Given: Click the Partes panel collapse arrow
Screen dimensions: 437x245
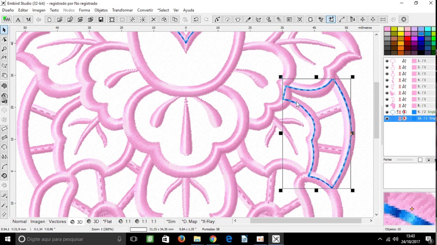Looking at the screenshot, I should coord(428,160).
